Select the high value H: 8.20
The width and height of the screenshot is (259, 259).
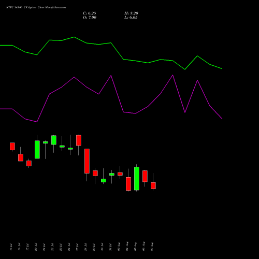[131, 13]
